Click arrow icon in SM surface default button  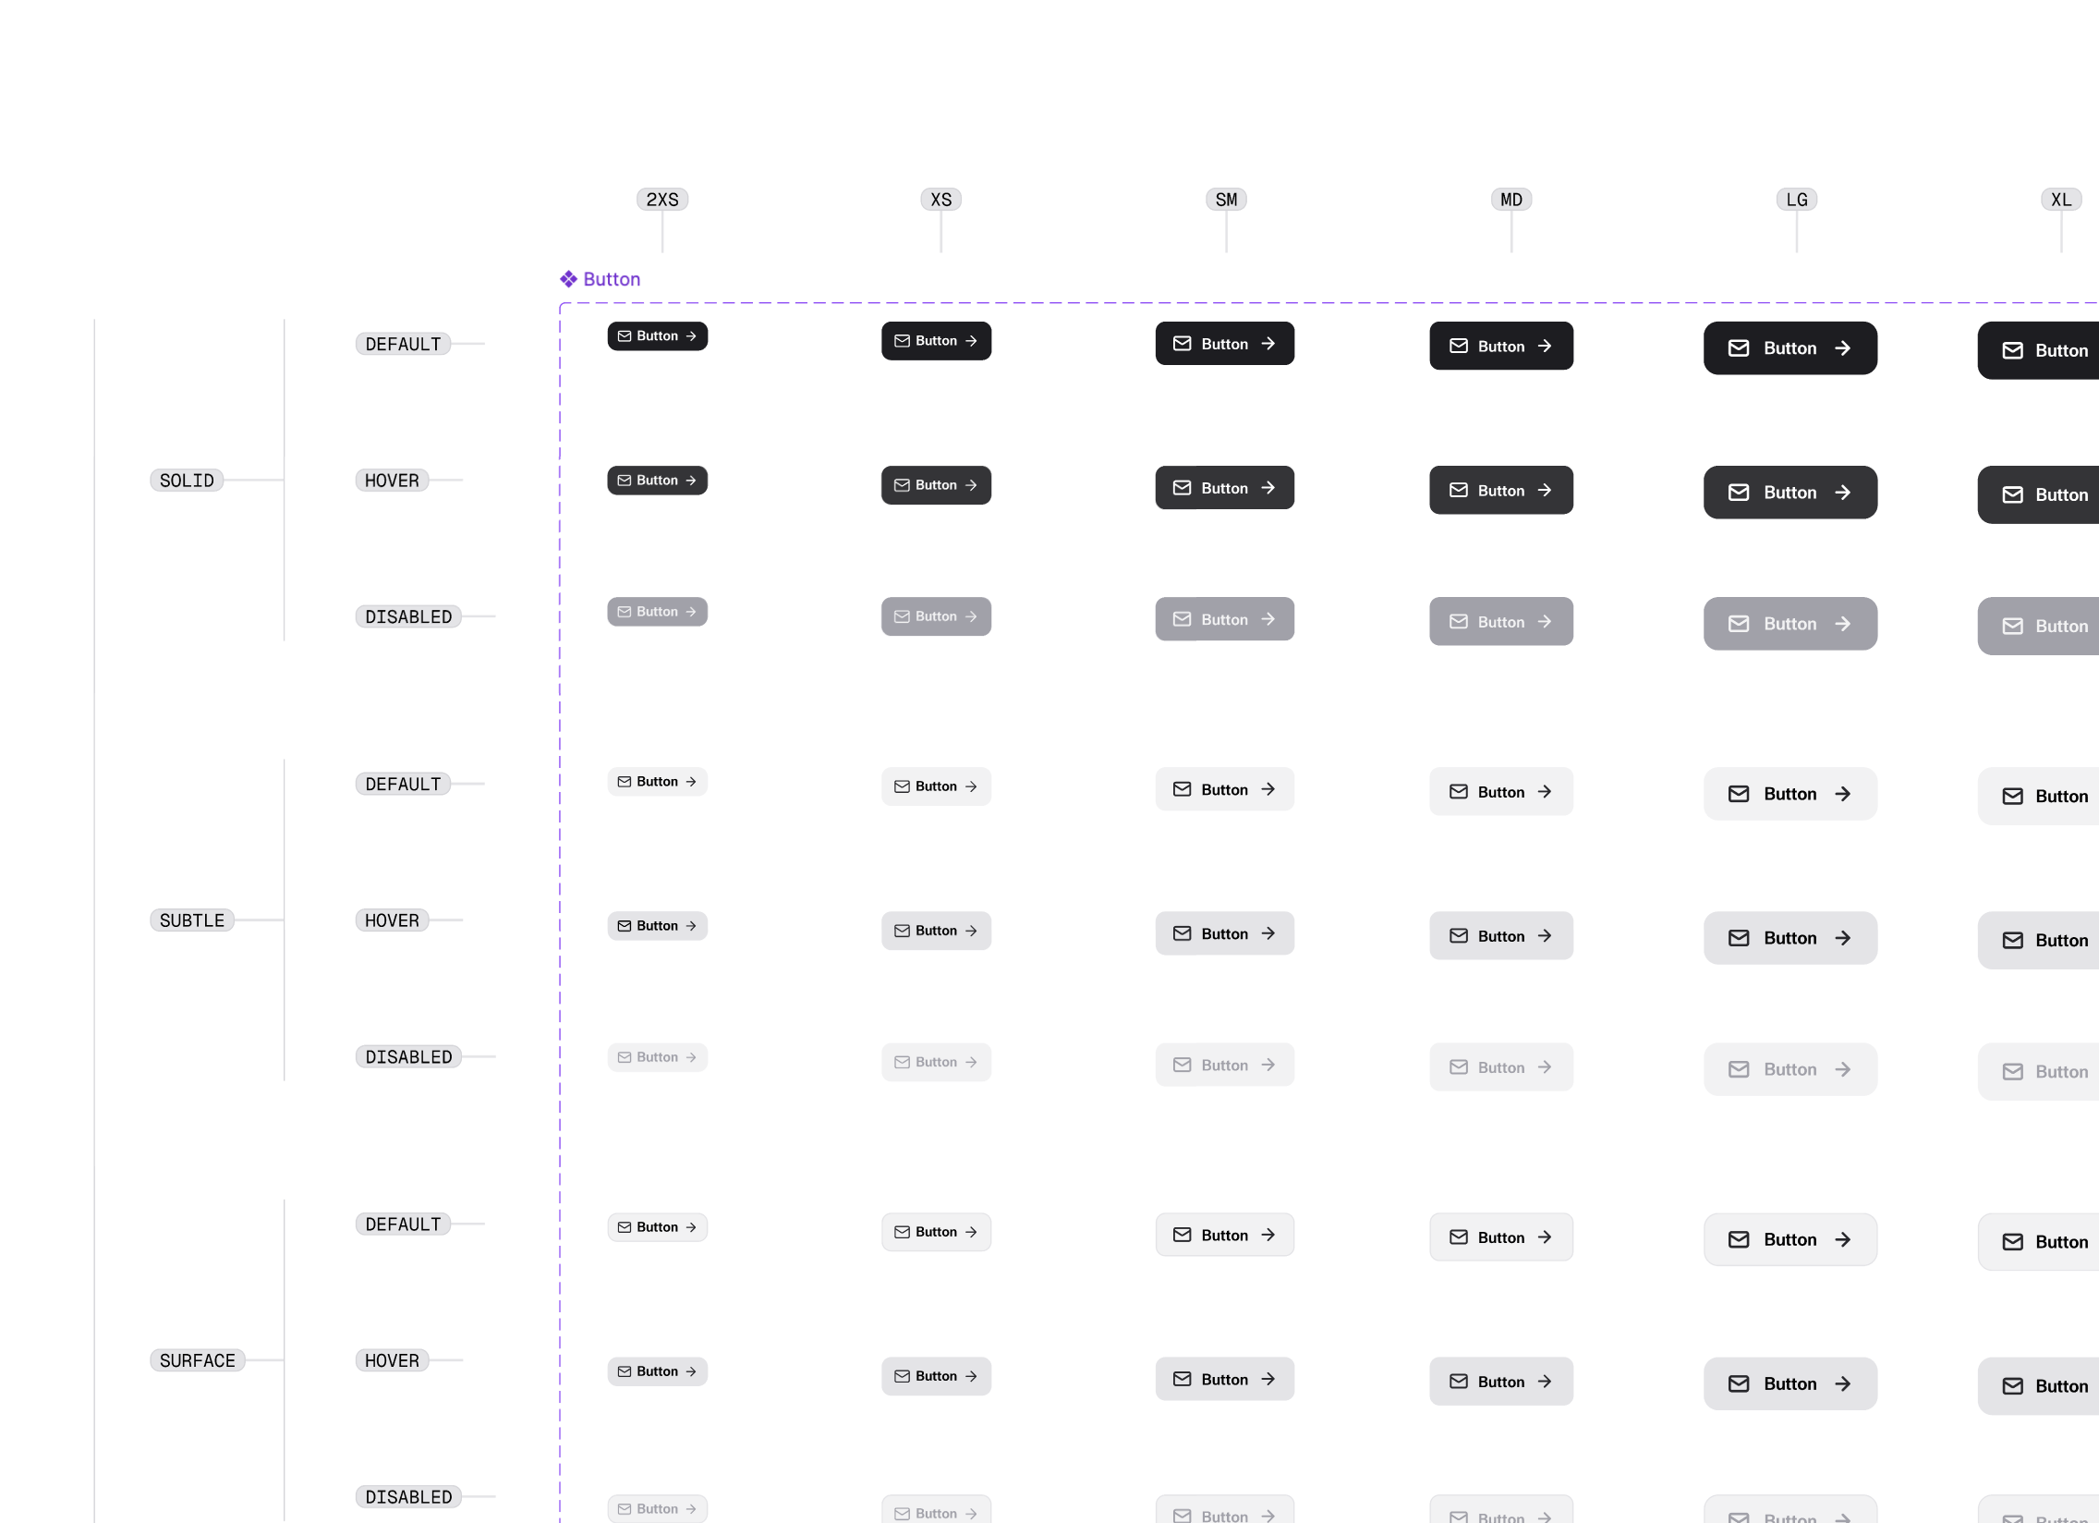tap(1267, 1234)
